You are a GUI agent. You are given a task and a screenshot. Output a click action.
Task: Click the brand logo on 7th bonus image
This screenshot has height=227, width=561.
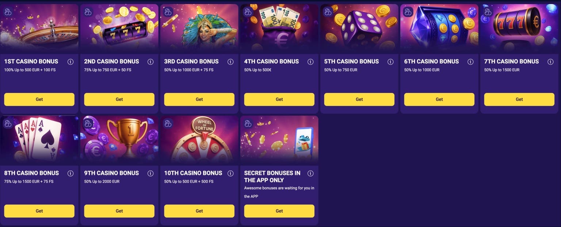[x=487, y=12]
